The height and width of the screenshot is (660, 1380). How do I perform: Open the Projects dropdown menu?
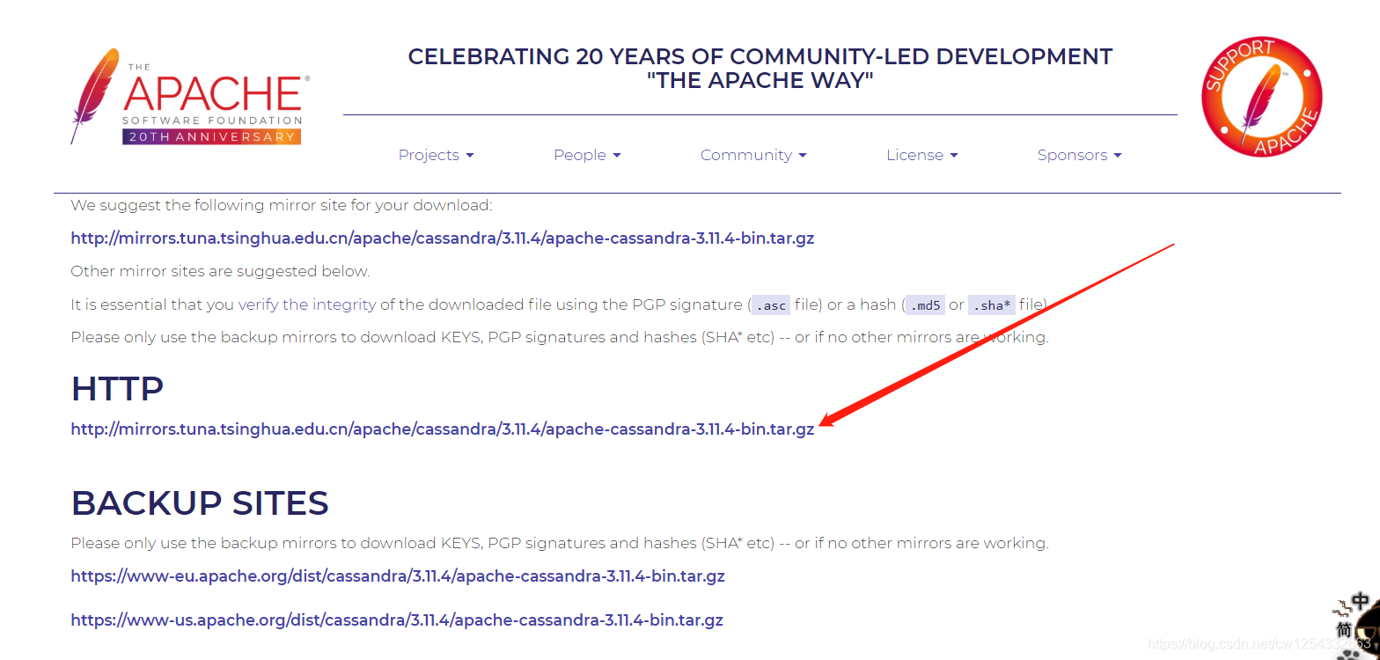437,155
